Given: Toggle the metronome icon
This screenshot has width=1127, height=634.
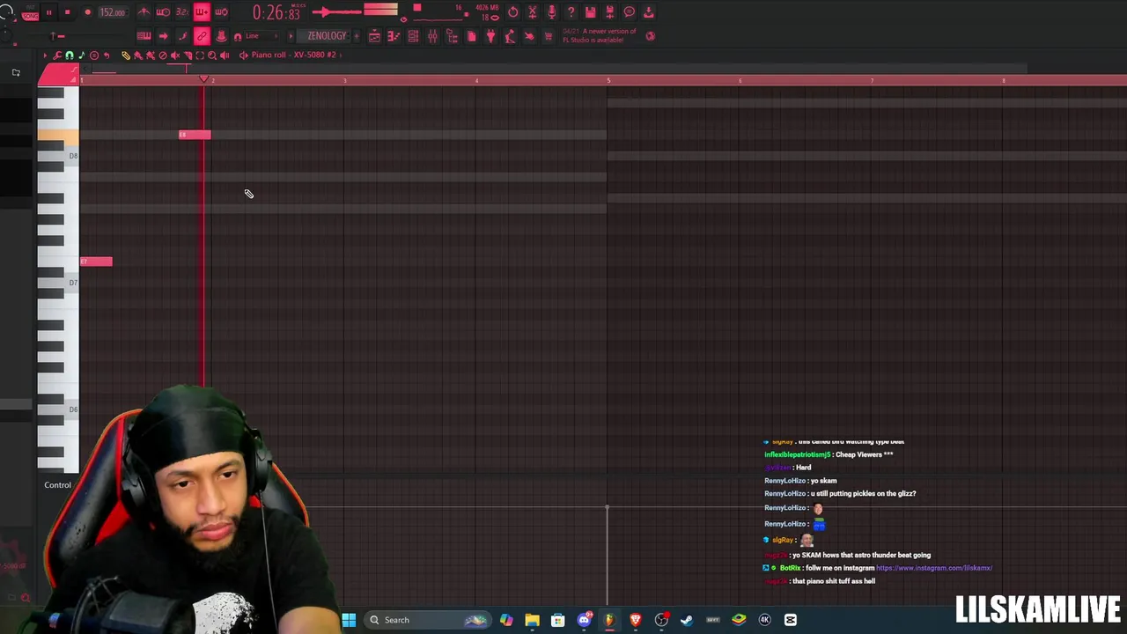Looking at the screenshot, I should click(x=144, y=12).
